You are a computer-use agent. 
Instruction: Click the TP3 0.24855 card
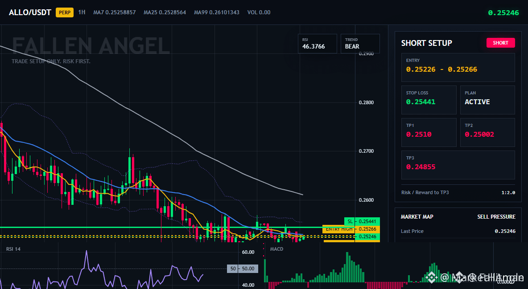coord(458,165)
